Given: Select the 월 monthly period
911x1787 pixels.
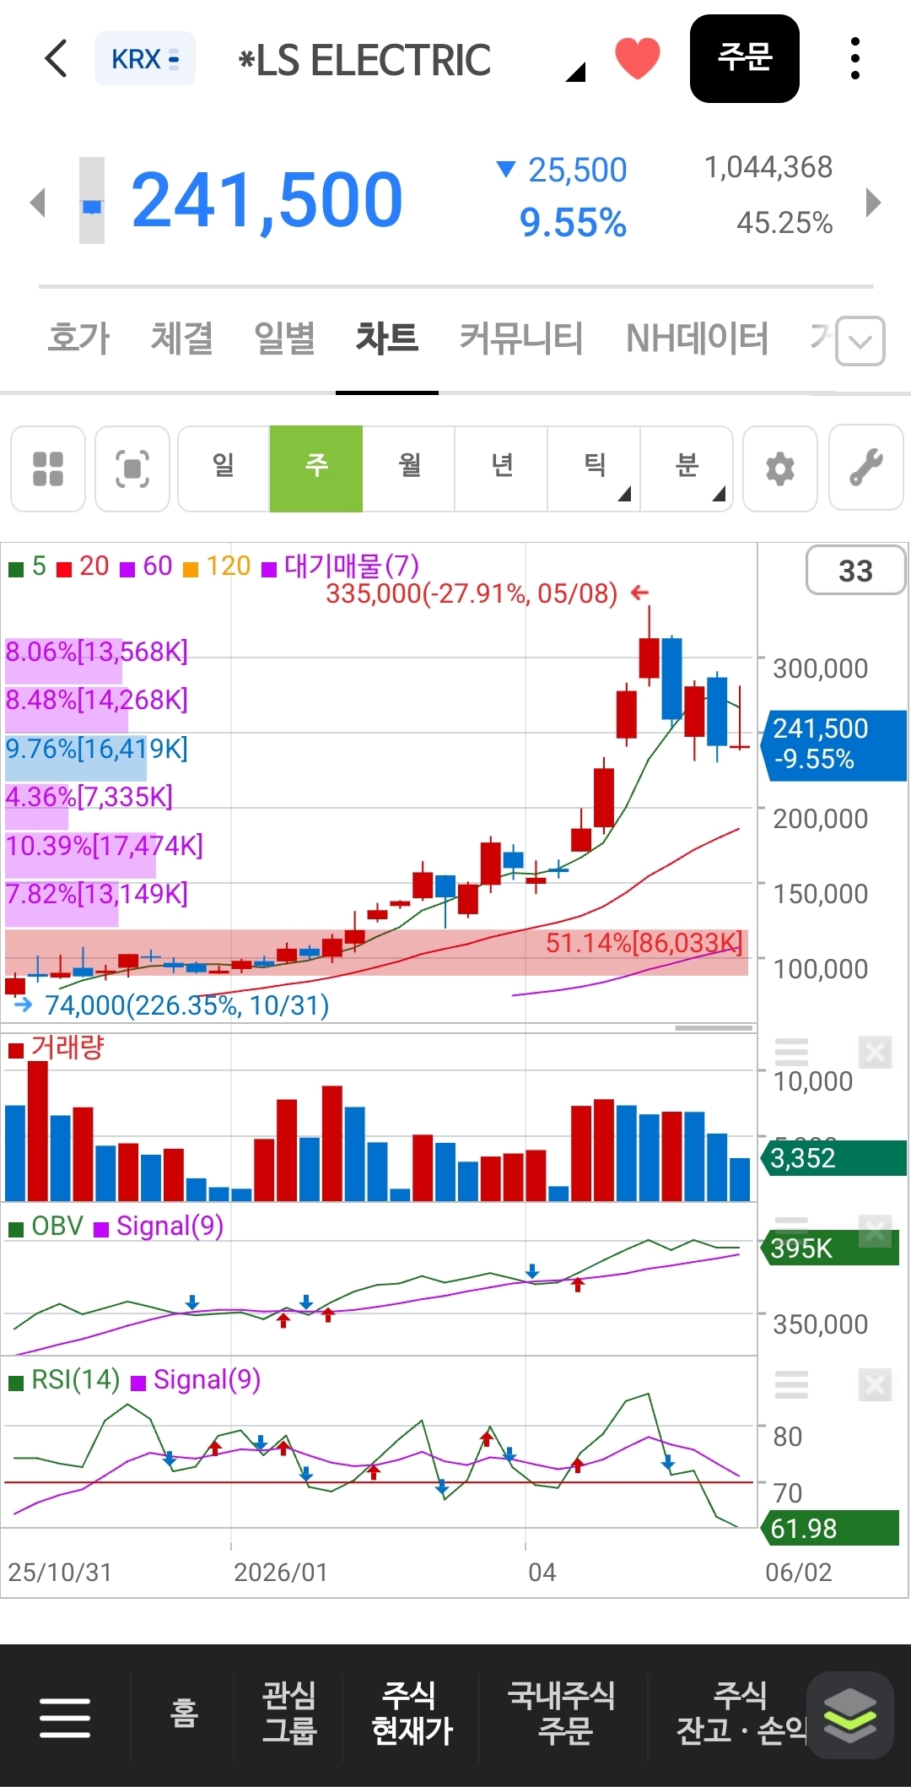Looking at the screenshot, I should [409, 468].
